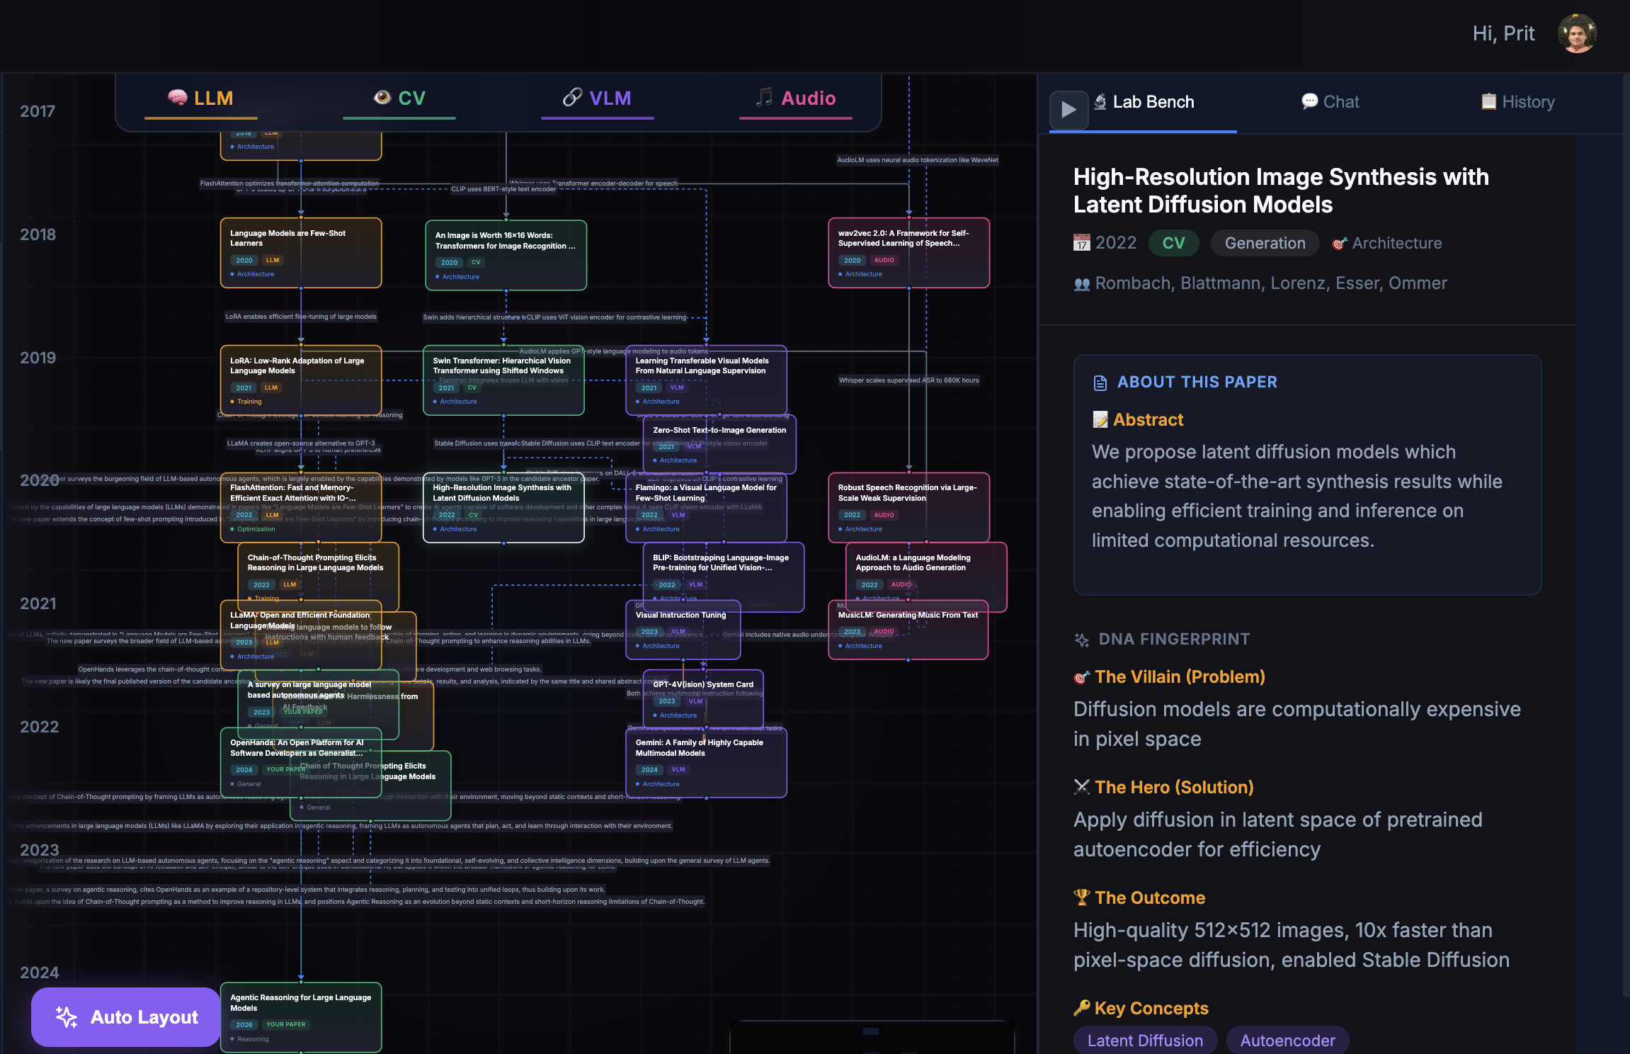Click the music note icon on Audio tab
1630x1054 pixels.
[763, 98]
